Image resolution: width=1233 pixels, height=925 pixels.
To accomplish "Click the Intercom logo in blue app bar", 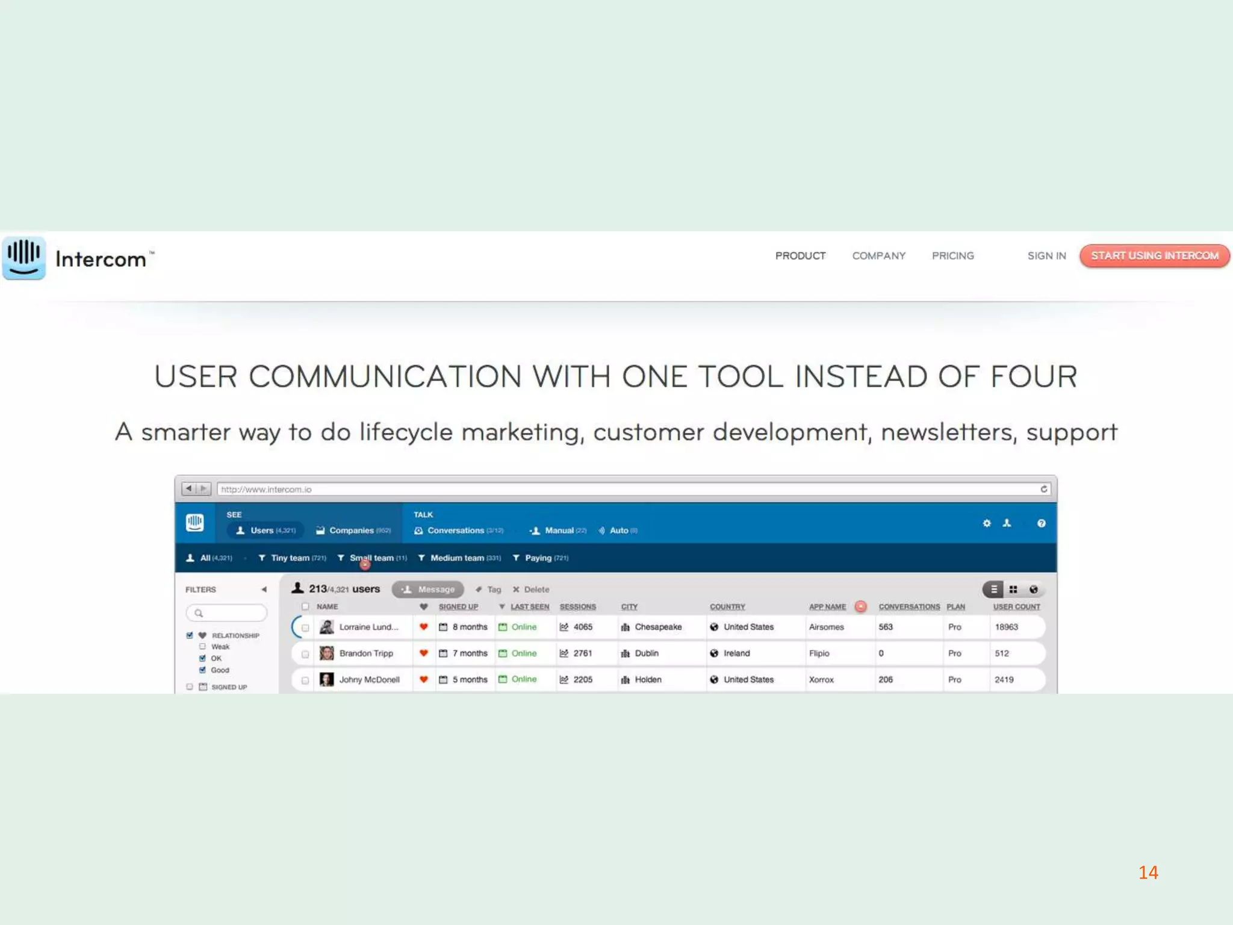I will point(194,523).
